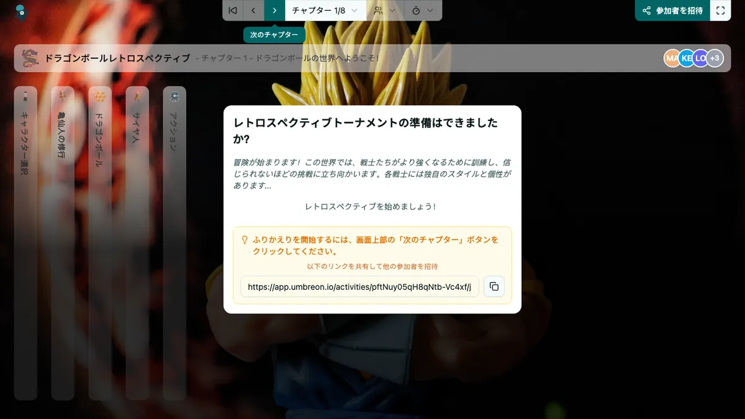Click the 参加者を招待 invite button
Image resolution: width=745 pixels, height=419 pixels.
[x=672, y=11]
